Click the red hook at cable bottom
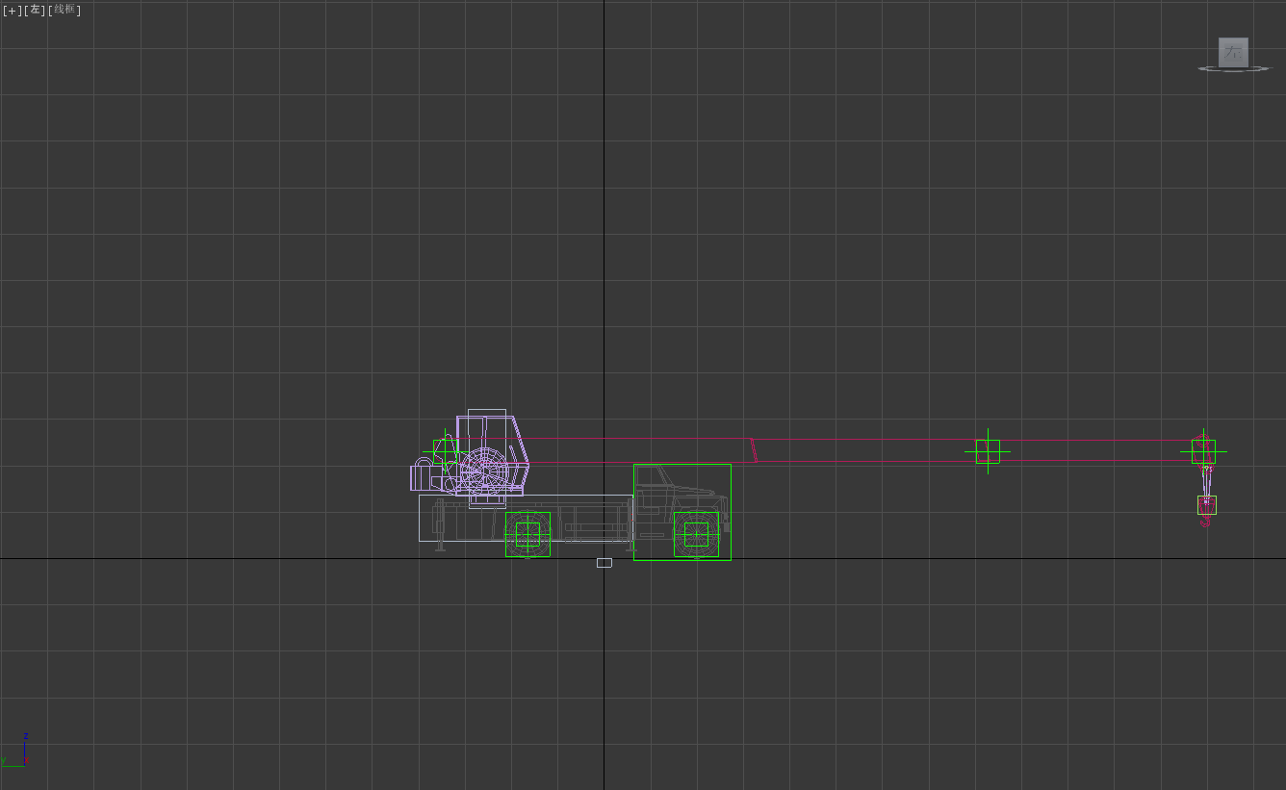This screenshot has width=1286, height=790. [x=1205, y=522]
